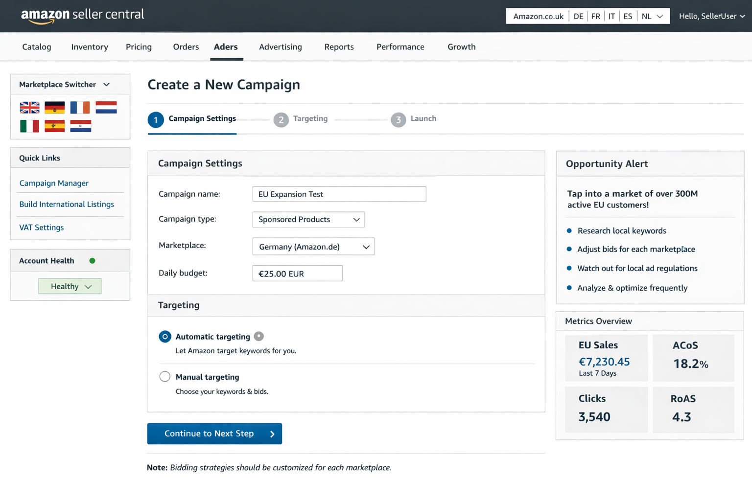
Task: Open the Growth menu
Action: pos(462,47)
